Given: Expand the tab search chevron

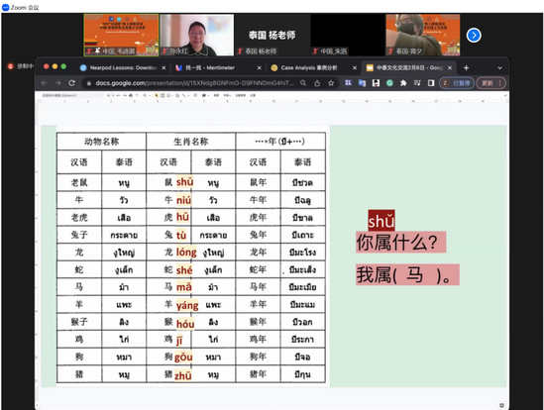Looking at the screenshot, I should [500, 67].
